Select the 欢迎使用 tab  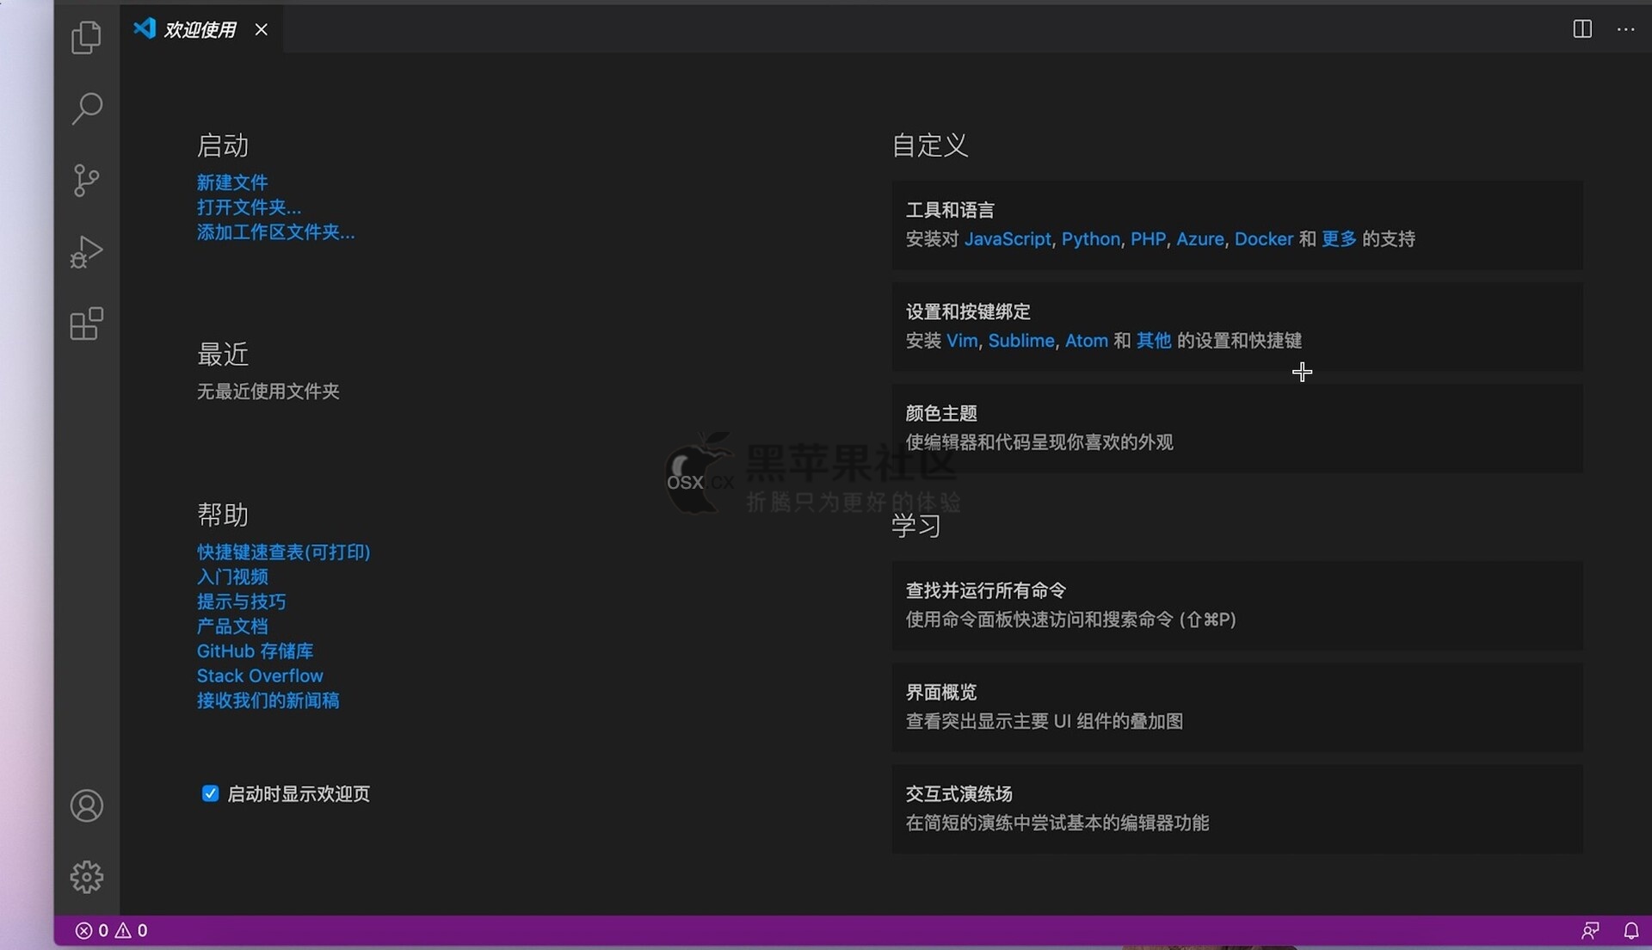[200, 29]
